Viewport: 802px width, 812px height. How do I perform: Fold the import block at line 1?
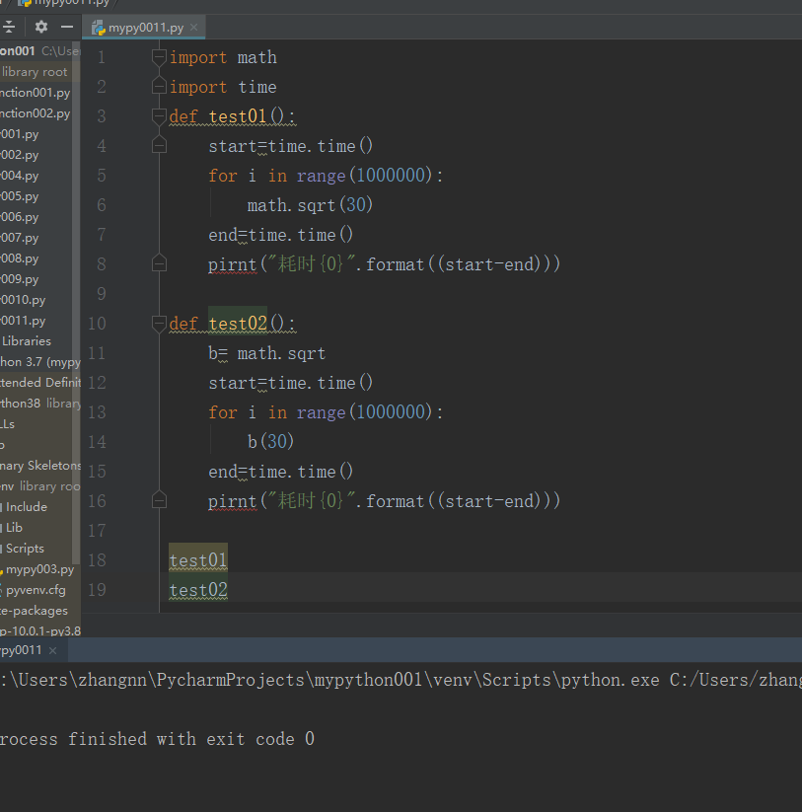coord(159,57)
